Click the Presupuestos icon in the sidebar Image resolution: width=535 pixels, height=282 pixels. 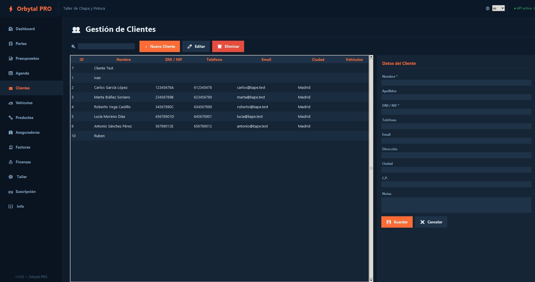(11, 58)
